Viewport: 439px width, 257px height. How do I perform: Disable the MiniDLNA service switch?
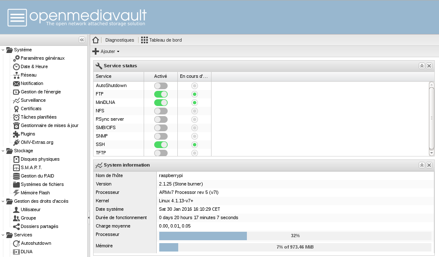click(x=161, y=102)
